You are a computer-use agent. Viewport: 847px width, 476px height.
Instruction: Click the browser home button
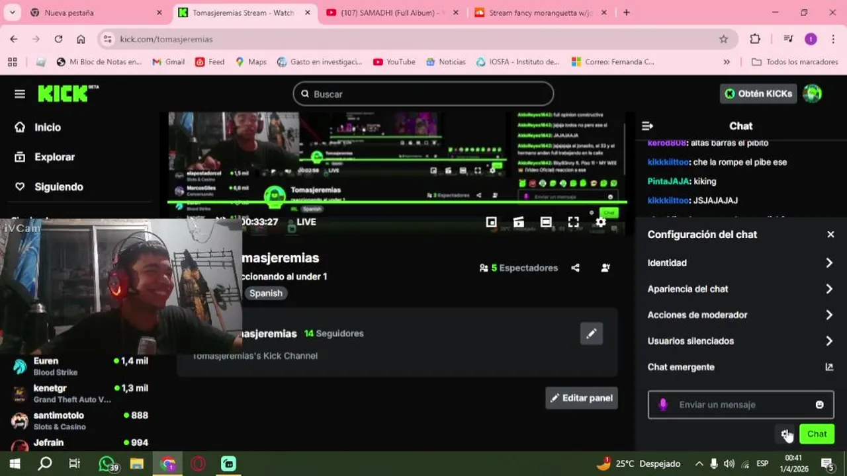81,39
